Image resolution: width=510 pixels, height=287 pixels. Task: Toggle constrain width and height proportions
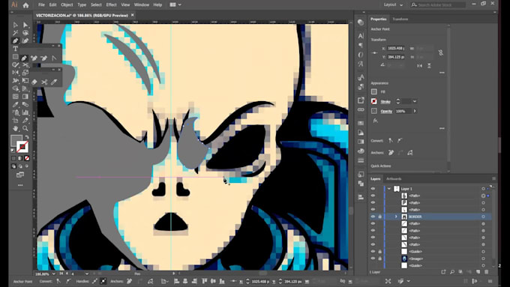[441, 52]
